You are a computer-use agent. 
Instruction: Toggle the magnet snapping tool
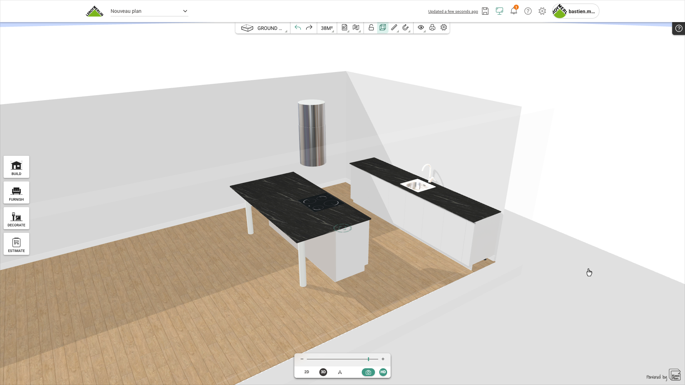406,27
